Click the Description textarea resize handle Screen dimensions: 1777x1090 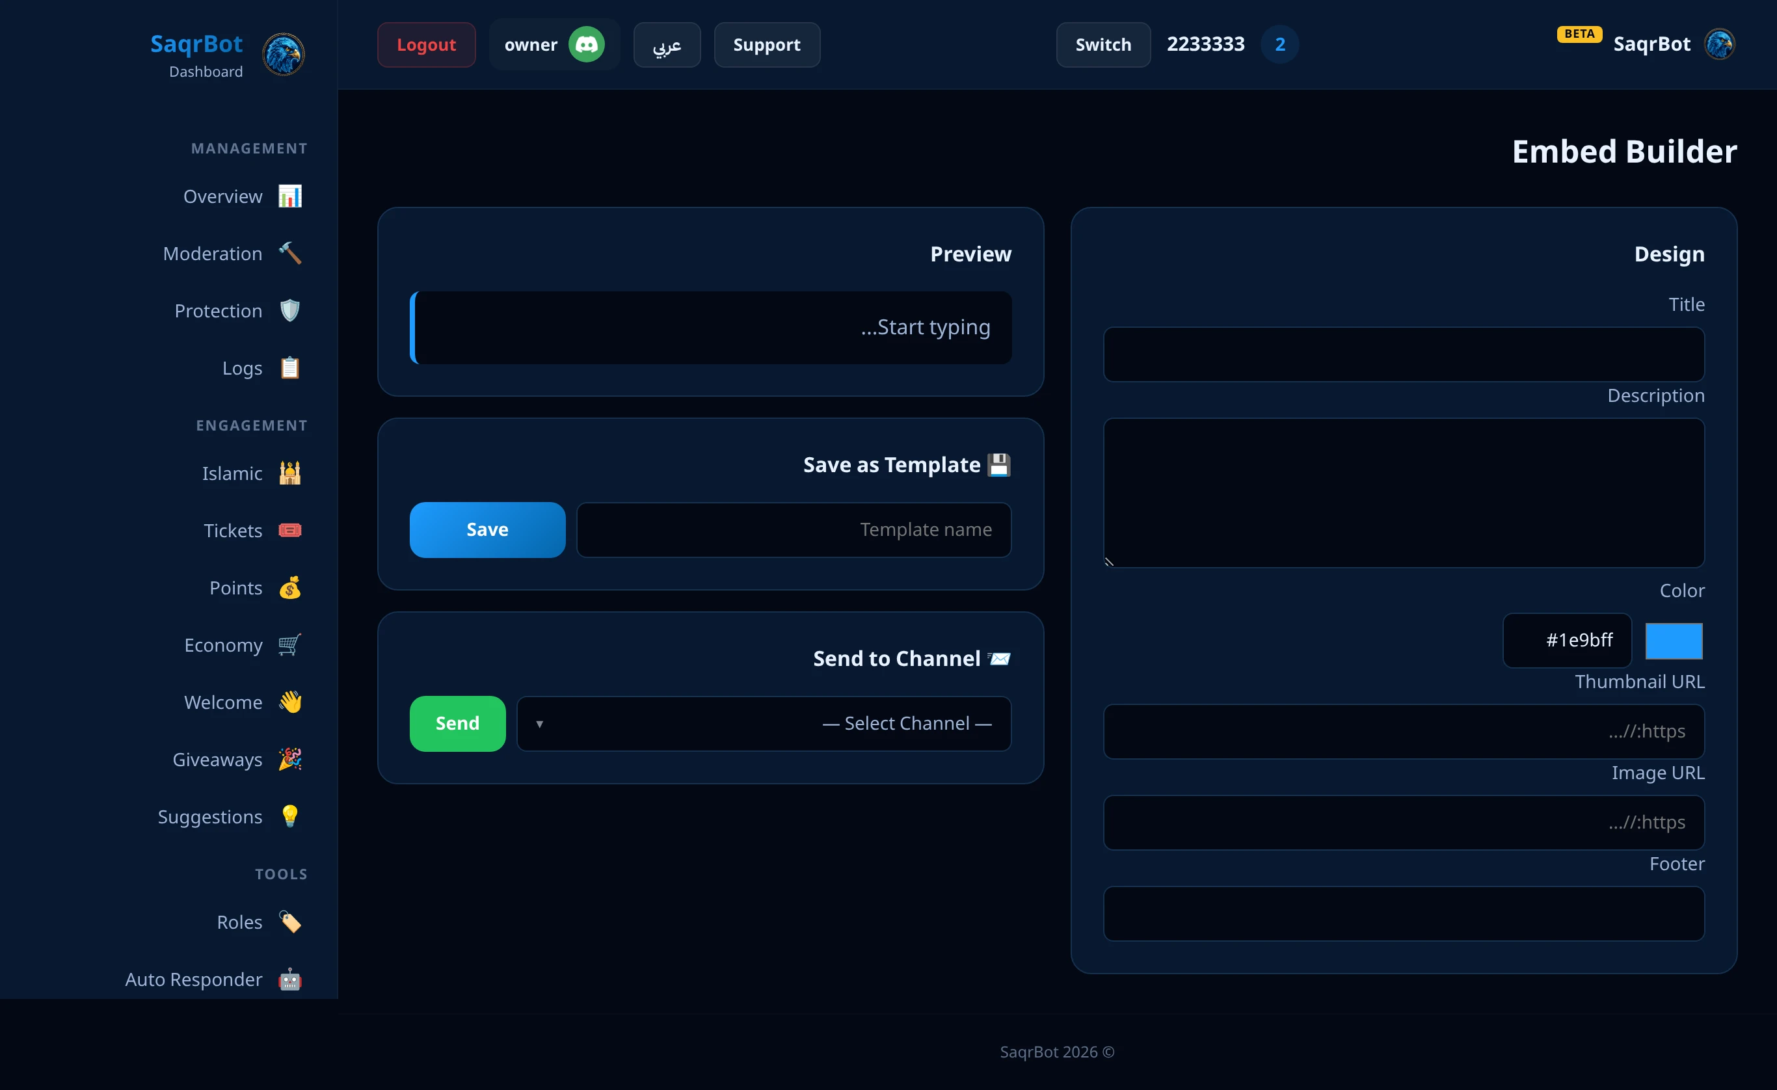coord(1110,561)
